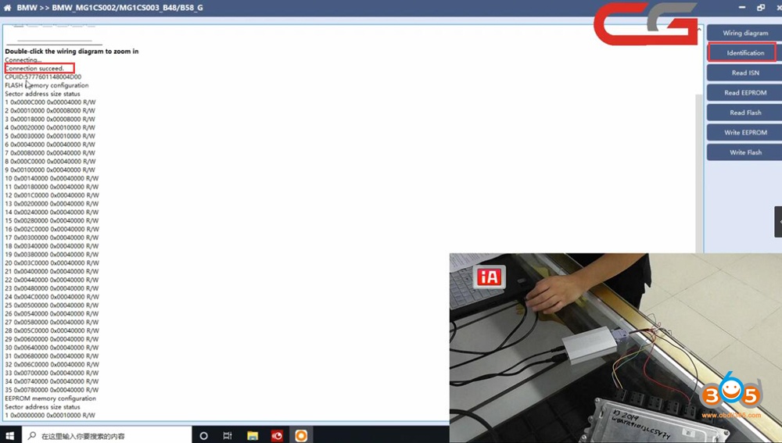The height and width of the screenshot is (443, 782).
Task: Minimize the CG application window
Action: coord(742,8)
